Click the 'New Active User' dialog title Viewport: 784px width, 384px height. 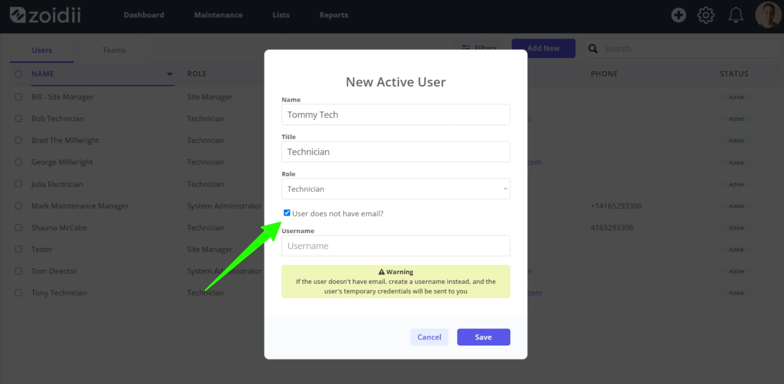click(396, 82)
